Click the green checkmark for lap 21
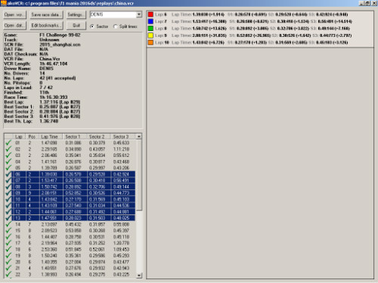 coord(8,268)
